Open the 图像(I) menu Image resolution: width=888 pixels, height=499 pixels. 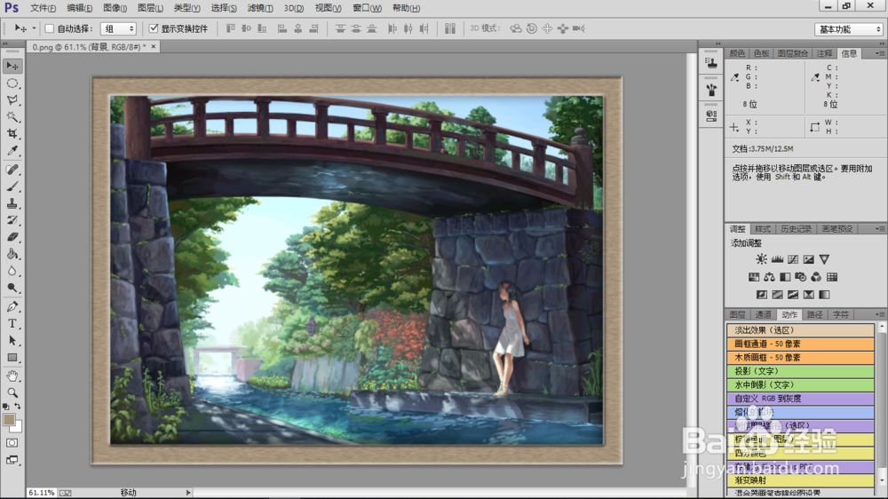pyautogui.click(x=115, y=8)
